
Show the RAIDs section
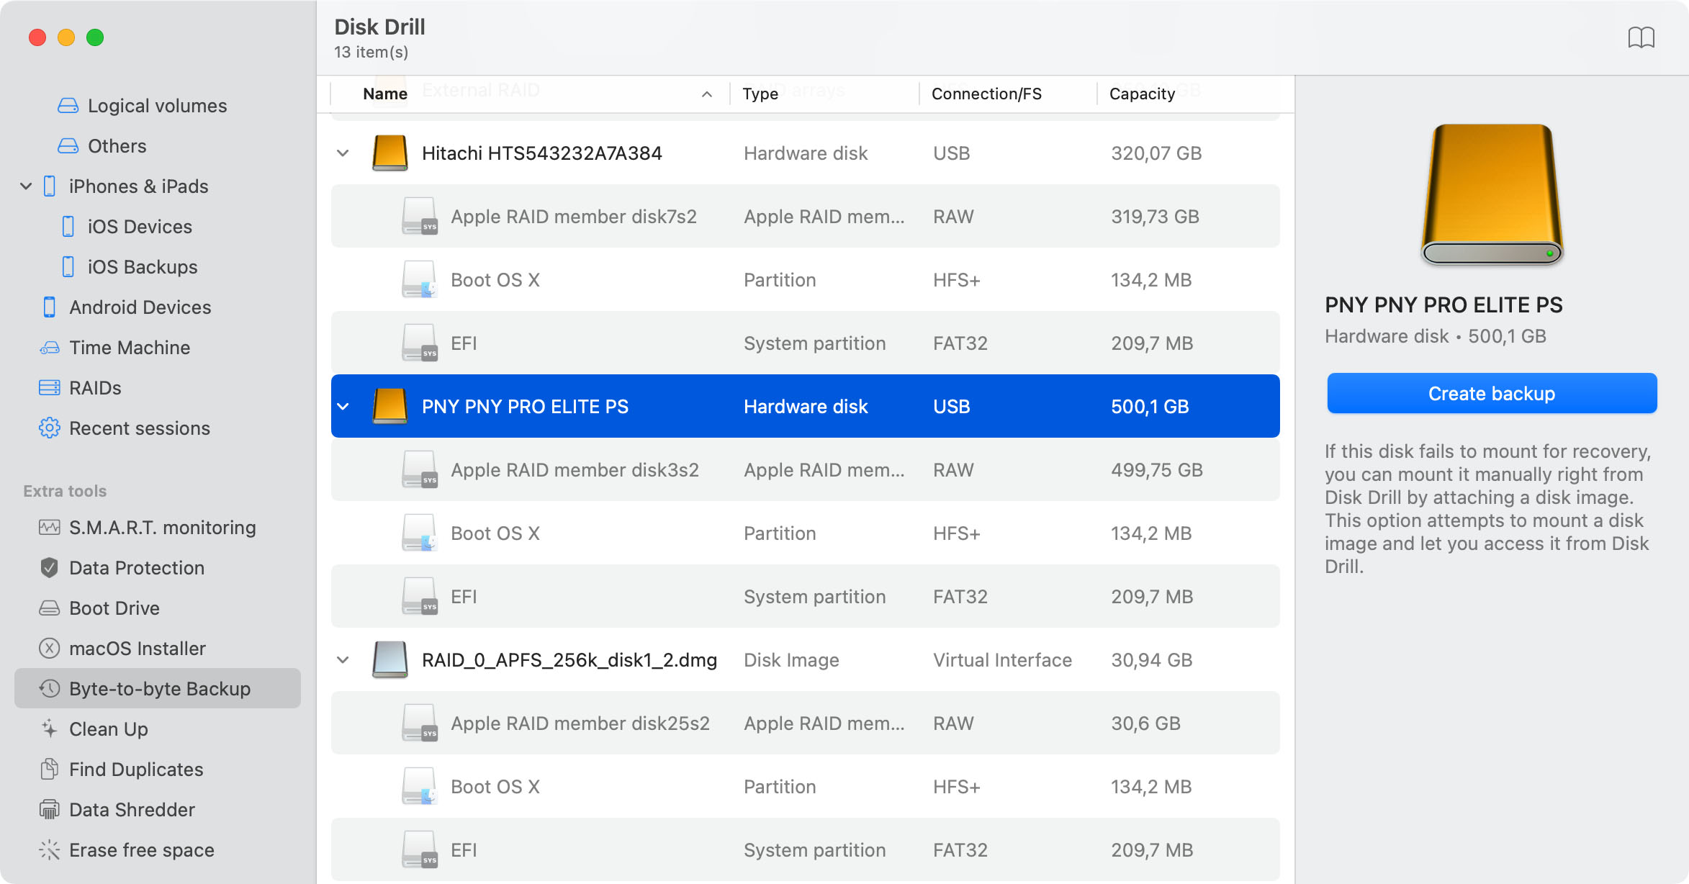tap(158, 388)
